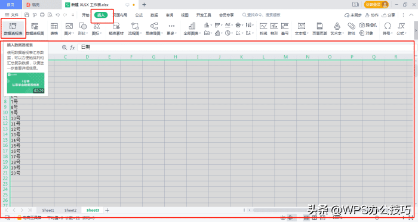The height and width of the screenshot is (222, 418).
Task: Select the 插入 insert tab
Action: 101,15
